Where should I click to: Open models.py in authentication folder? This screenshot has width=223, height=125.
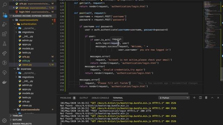click(x=33, y=49)
